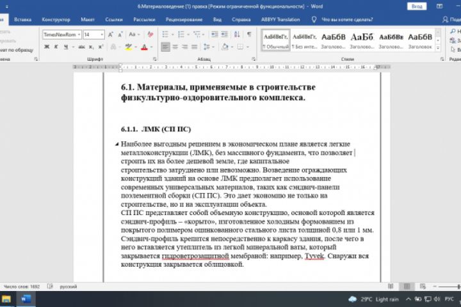Increase paragraph indent
Viewport: 461px width, 307px height.
(225, 35)
